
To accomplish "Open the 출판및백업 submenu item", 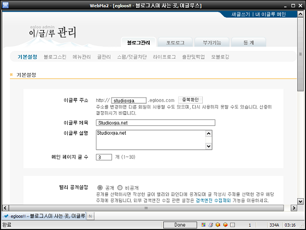I will (193, 57).
